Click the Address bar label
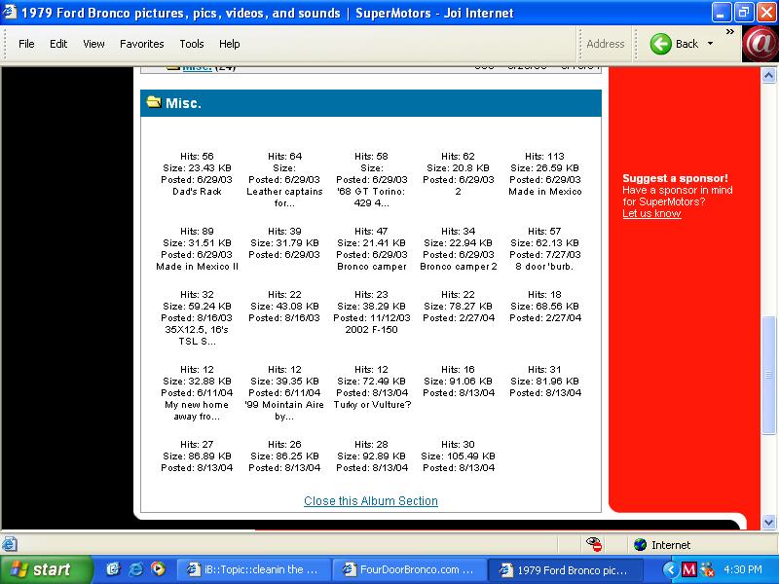Image resolution: width=779 pixels, height=584 pixels. 605,44
